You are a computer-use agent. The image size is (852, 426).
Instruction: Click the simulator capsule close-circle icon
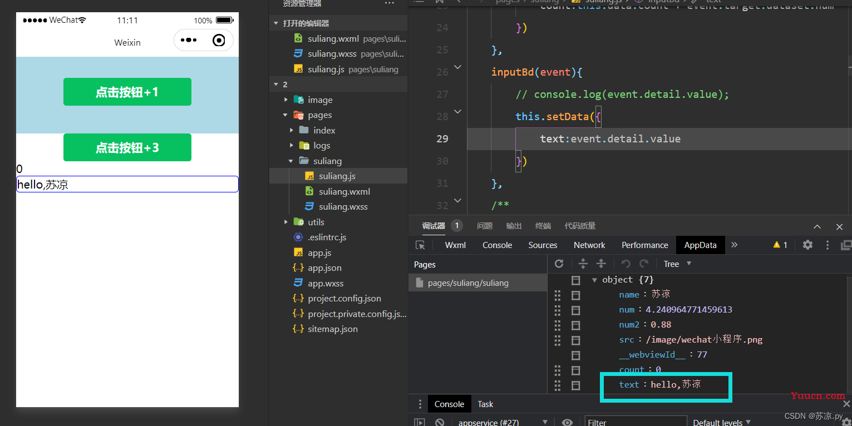(x=219, y=40)
